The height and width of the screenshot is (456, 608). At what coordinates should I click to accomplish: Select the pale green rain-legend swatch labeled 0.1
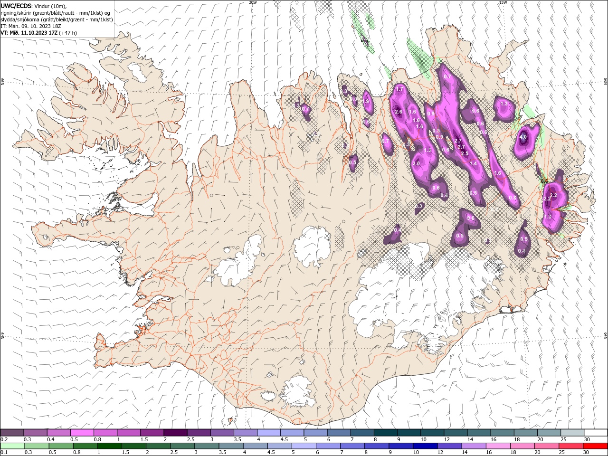pyautogui.click(x=12, y=446)
